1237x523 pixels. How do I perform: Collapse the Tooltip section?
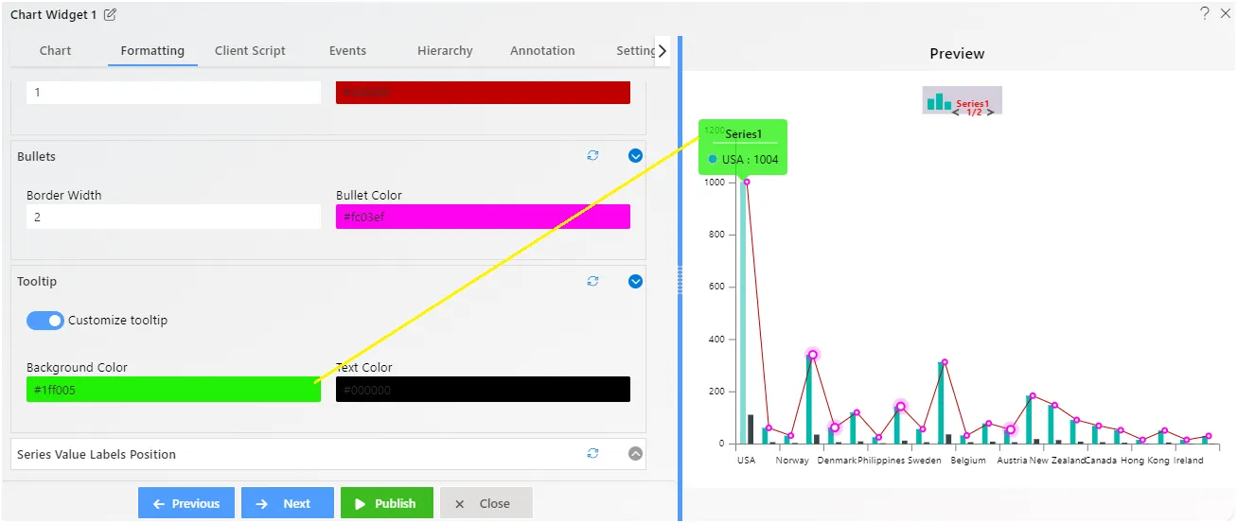636,281
